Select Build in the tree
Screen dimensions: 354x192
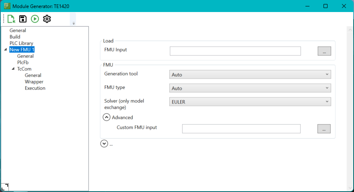(15, 37)
